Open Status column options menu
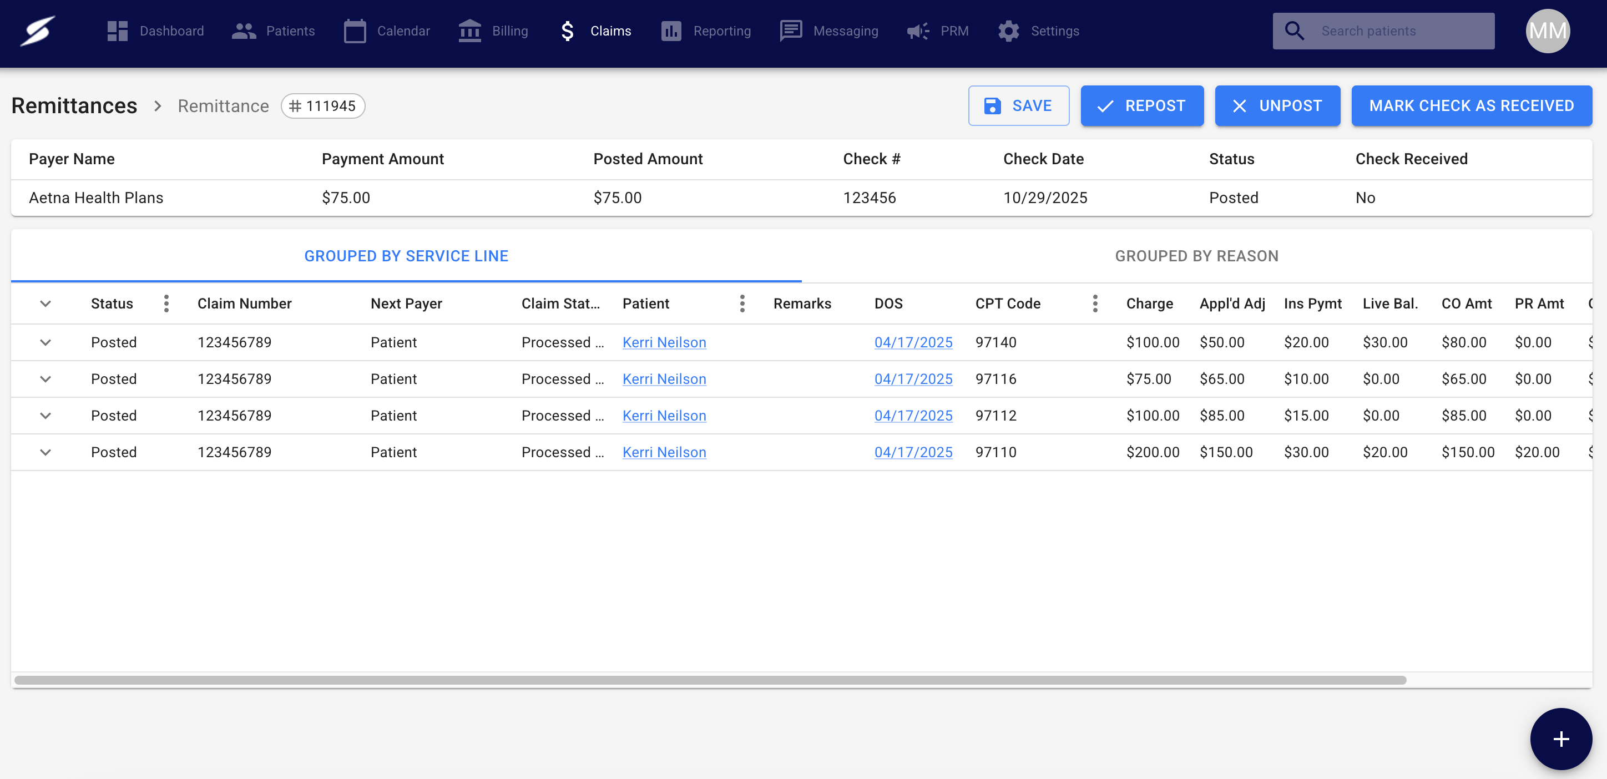 click(x=166, y=303)
